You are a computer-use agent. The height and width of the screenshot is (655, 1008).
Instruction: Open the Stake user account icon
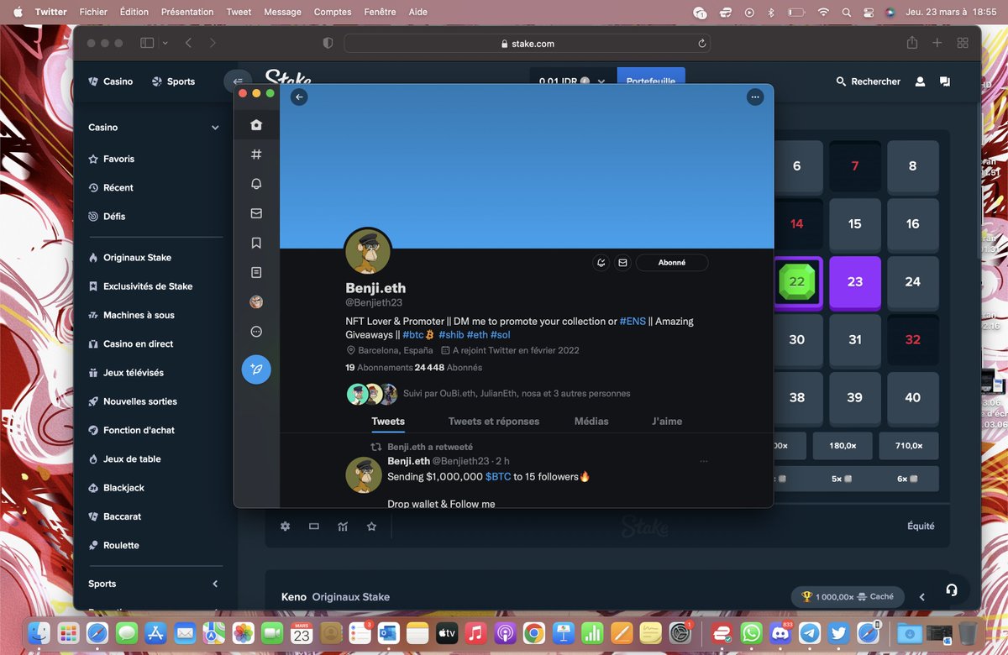point(920,81)
